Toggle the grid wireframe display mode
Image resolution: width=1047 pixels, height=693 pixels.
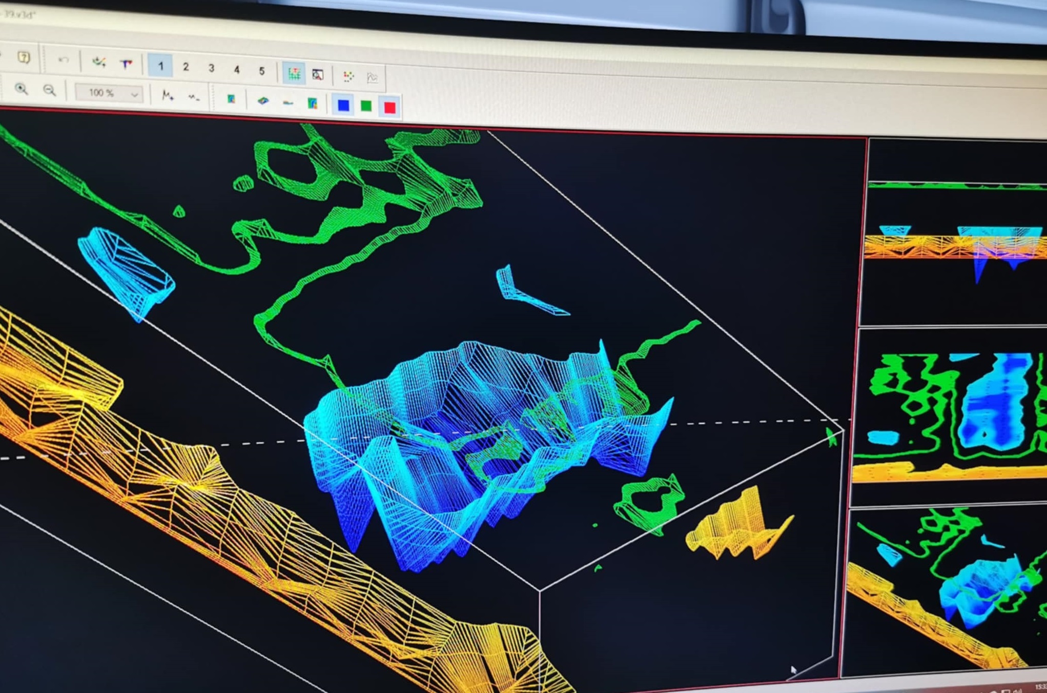pos(294,73)
